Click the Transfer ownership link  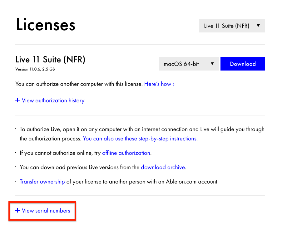[42, 182]
